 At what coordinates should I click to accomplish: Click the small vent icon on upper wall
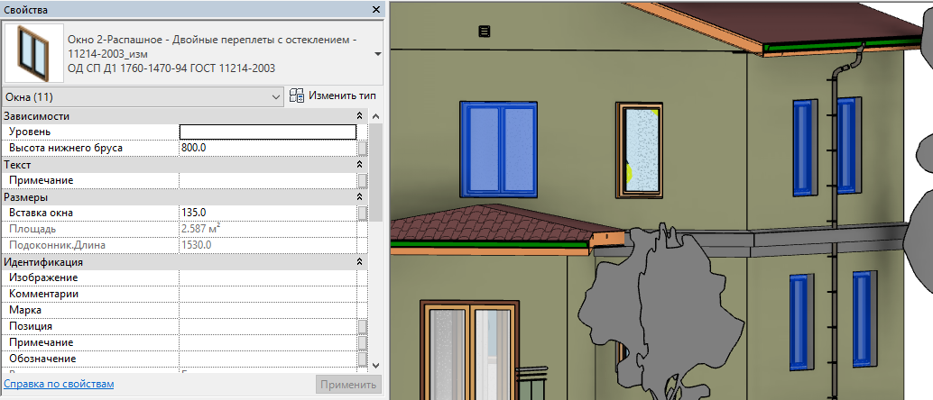pos(485,31)
